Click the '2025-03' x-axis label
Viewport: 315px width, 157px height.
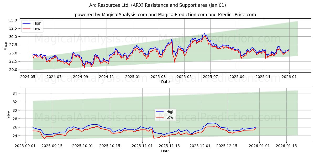coord(158,77)
